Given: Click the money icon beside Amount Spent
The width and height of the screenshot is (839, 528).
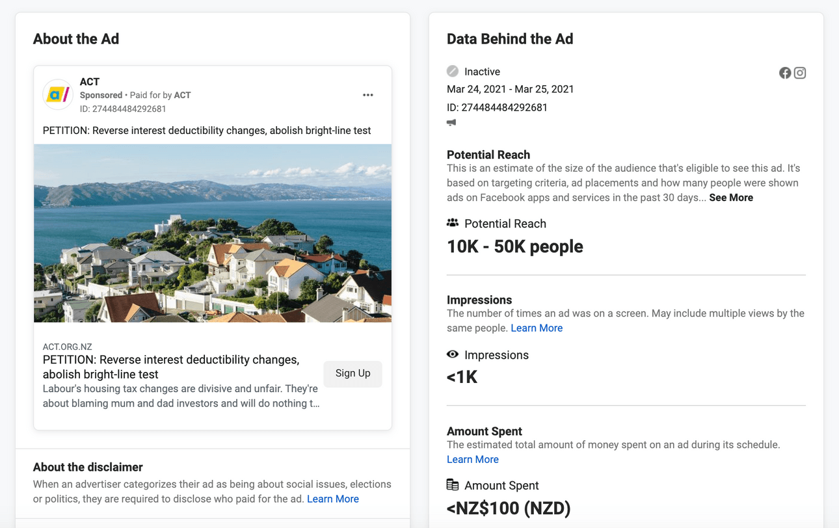Looking at the screenshot, I should [453, 484].
